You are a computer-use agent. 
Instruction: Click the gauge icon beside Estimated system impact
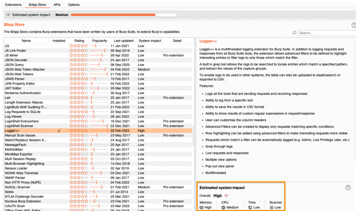(8, 15)
